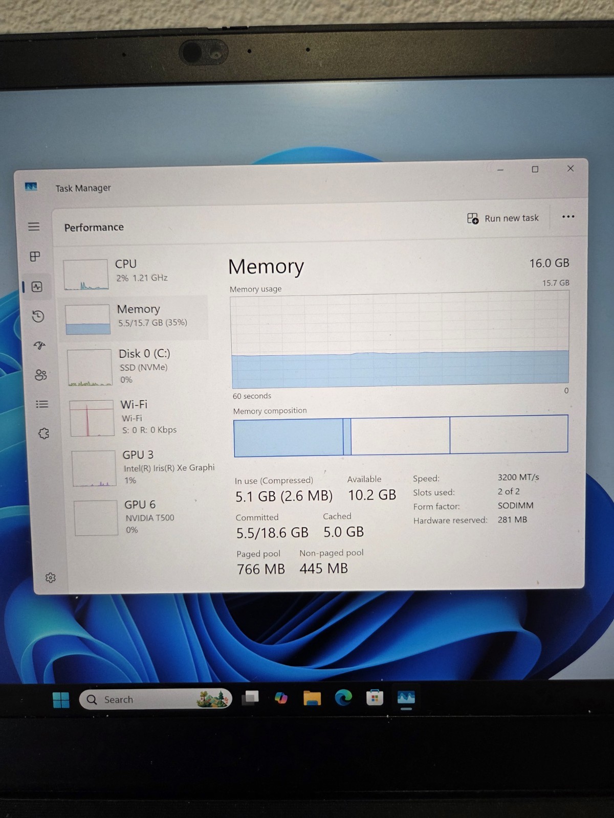Screen dimensions: 614x818
Task: Click the CPU usage mini graph thumbnail
Action: click(x=86, y=275)
